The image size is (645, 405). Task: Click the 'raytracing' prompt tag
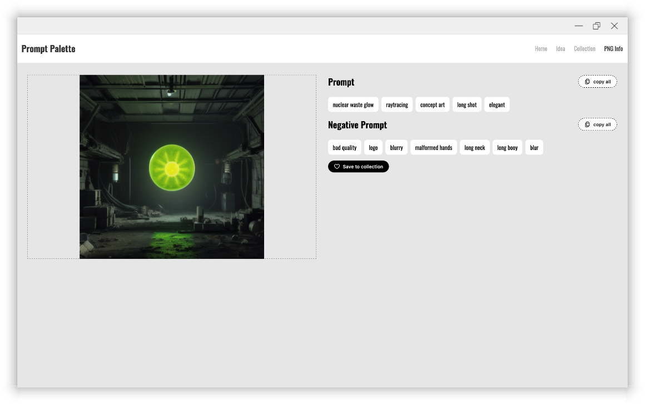click(396, 104)
